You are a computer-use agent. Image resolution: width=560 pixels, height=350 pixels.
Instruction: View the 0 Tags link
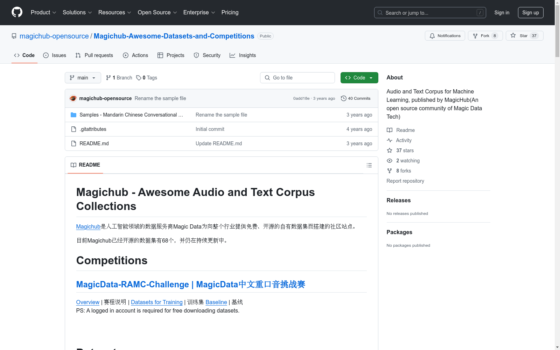point(147,78)
